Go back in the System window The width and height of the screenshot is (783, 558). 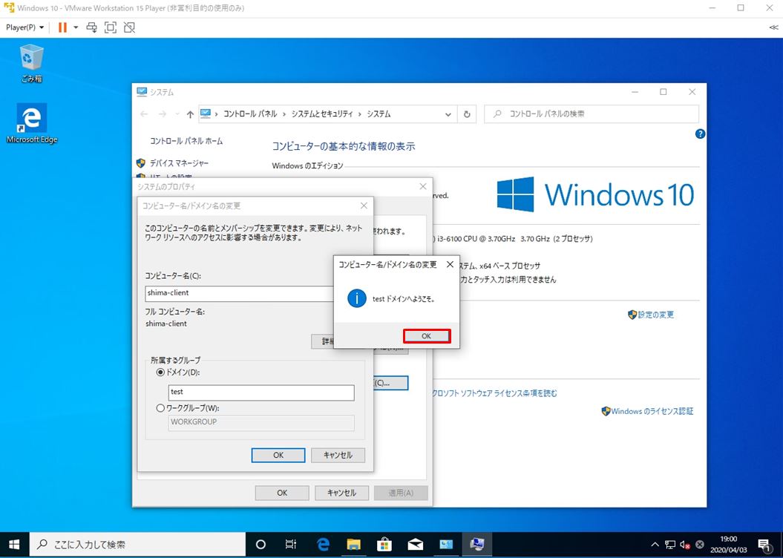pos(144,114)
